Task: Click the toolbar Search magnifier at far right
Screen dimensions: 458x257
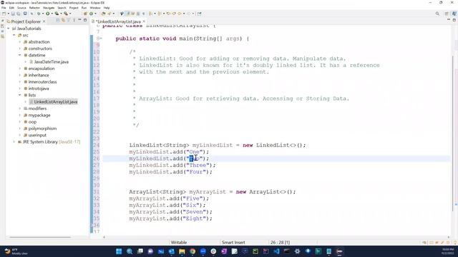Action: pyautogui.click(x=437, y=14)
